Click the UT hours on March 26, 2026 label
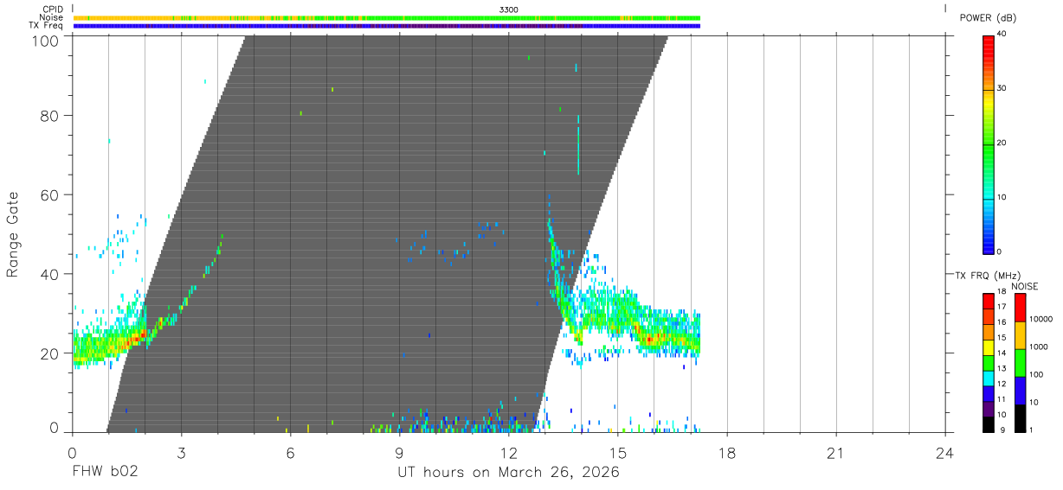The width and height of the screenshot is (1063, 490). 508,473
